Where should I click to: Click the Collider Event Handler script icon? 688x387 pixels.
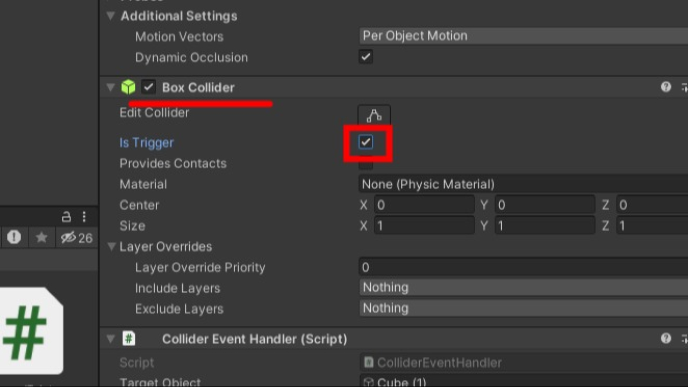[x=128, y=339]
